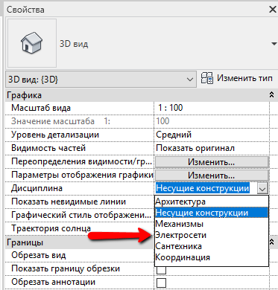Viewport: 278px width, 290px height.
Task: Expand the 3D вид: {3D} instance dropdown
Action: pyautogui.click(x=190, y=80)
